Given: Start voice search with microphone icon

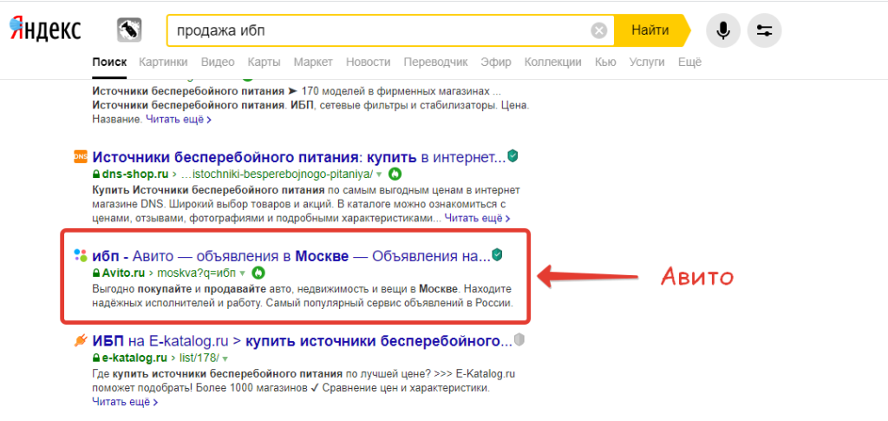Looking at the screenshot, I should pyautogui.click(x=722, y=30).
